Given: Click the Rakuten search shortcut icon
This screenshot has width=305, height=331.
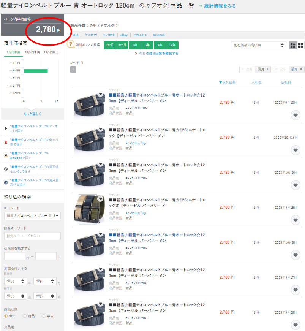Looking at the screenshot, I should pos(6,141).
